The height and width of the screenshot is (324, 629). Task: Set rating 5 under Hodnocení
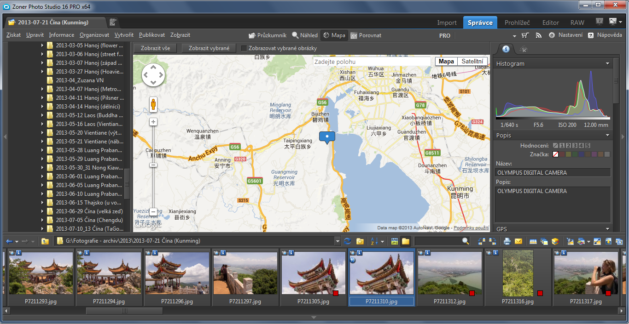click(588, 146)
